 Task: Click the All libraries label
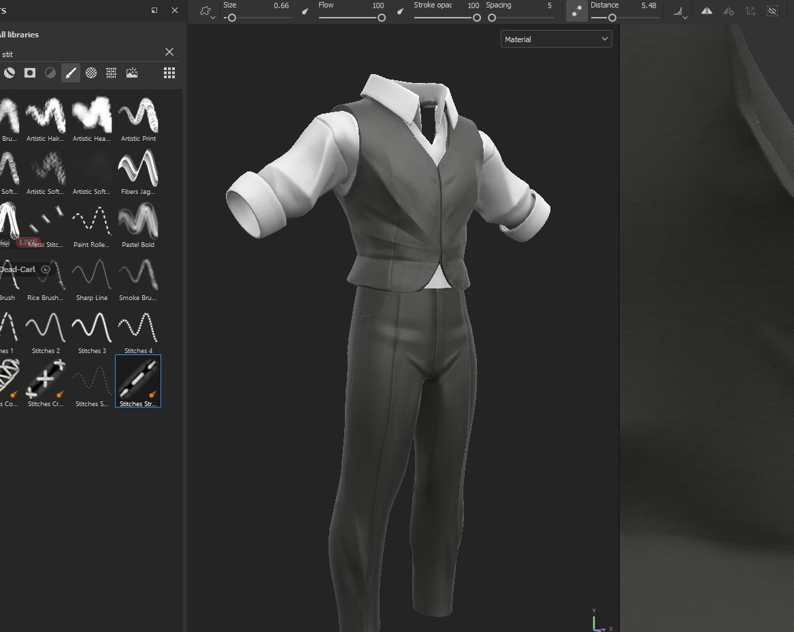[20, 34]
